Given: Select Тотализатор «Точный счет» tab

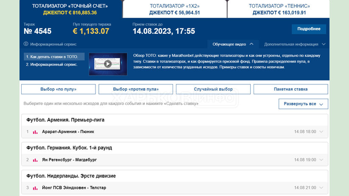Looking at the screenshot, I should point(70,9).
